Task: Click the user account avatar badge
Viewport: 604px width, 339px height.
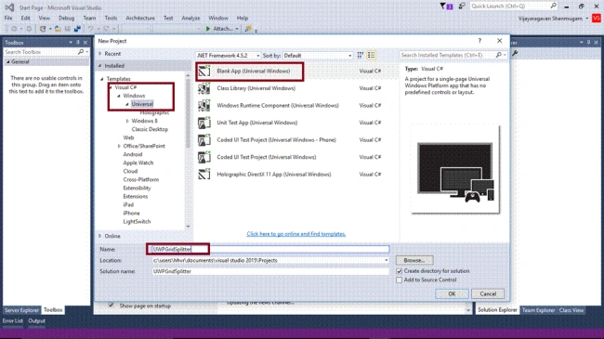Action: [x=597, y=19]
